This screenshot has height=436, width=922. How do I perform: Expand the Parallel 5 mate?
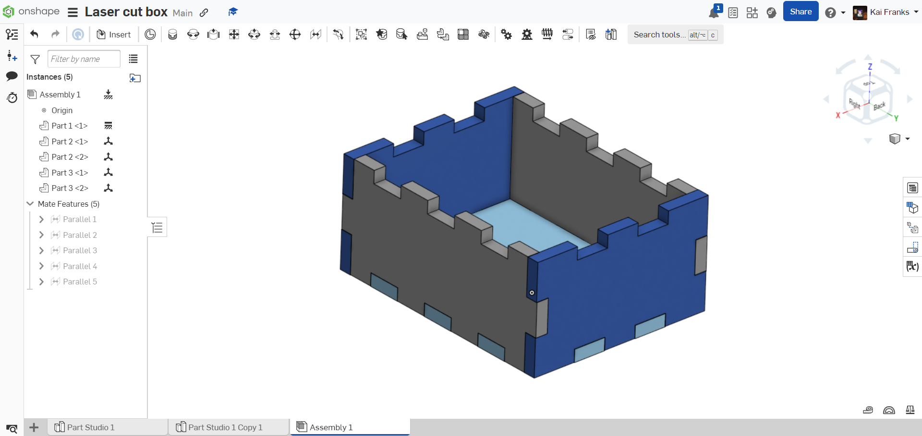41,282
